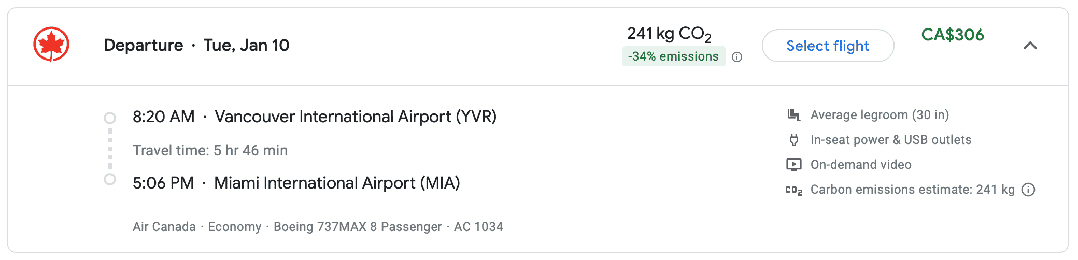Click the 241 kg CO2 header value
This screenshot has width=1078, height=260.
[669, 34]
